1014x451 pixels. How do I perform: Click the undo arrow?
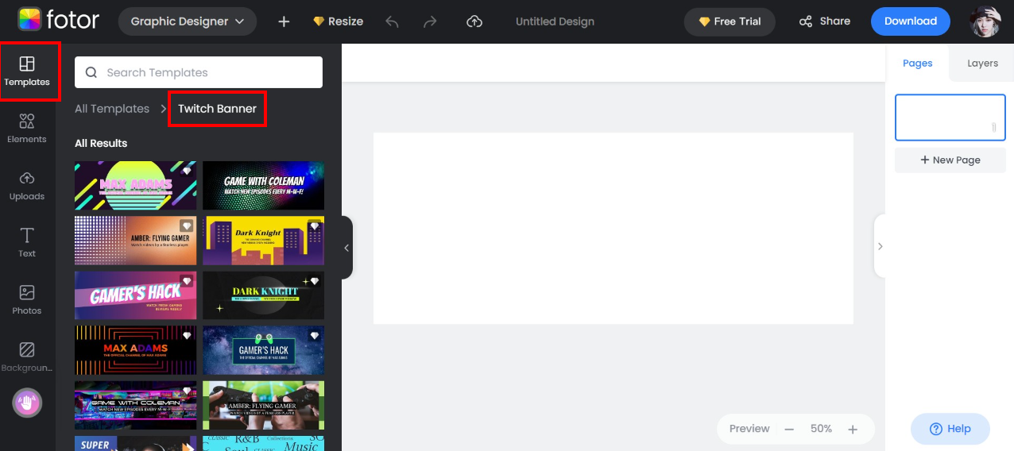392,21
